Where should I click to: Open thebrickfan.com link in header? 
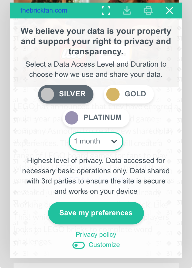point(44,11)
